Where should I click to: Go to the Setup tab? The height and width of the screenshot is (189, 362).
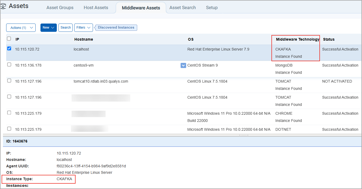click(x=212, y=7)
